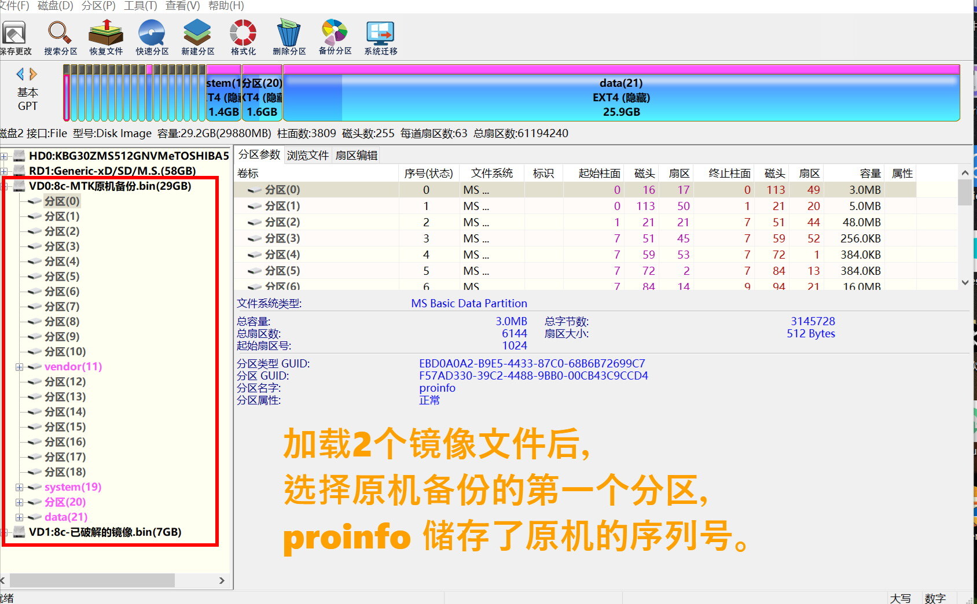The height and width of the screenshot is (604, 977).
Task: Select VD1 已破解的镜像.bin disk in tree
Action: [x=105, y=532]
